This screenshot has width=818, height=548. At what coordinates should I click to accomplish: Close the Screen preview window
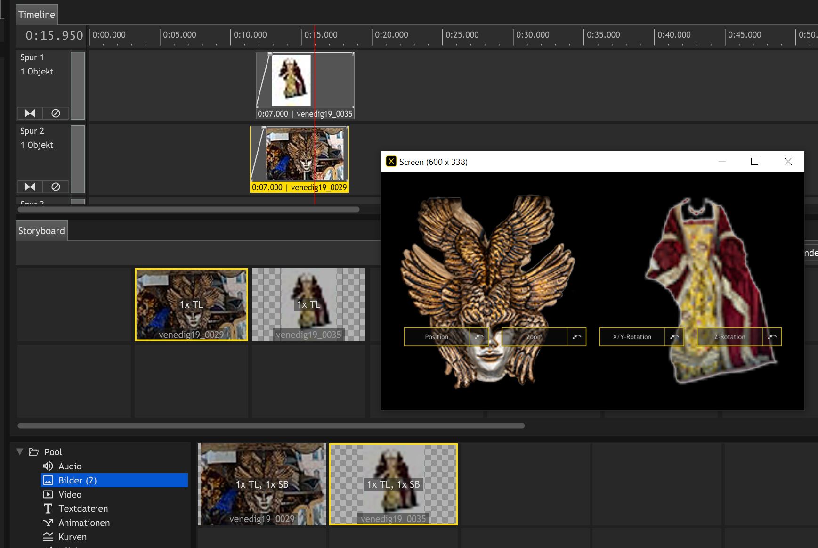[788, 162]
